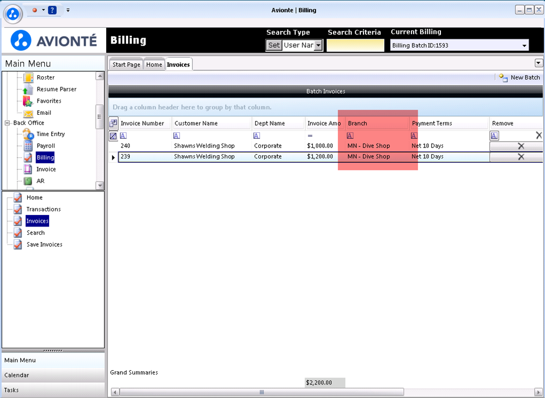Click the Dept Name filter condition icon

pyautogui.click(x=257, y=136)
